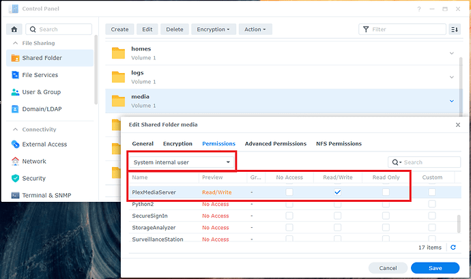Select the PlexMediaServer user name
This screenshot has height=279, width=471.
pyautogui.click(x=154, y=192)
